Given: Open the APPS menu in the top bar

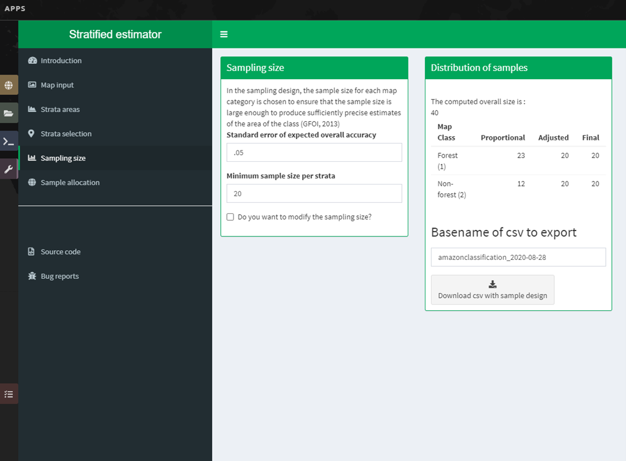Looking at the screenshot, I should (x=15, y=9).
